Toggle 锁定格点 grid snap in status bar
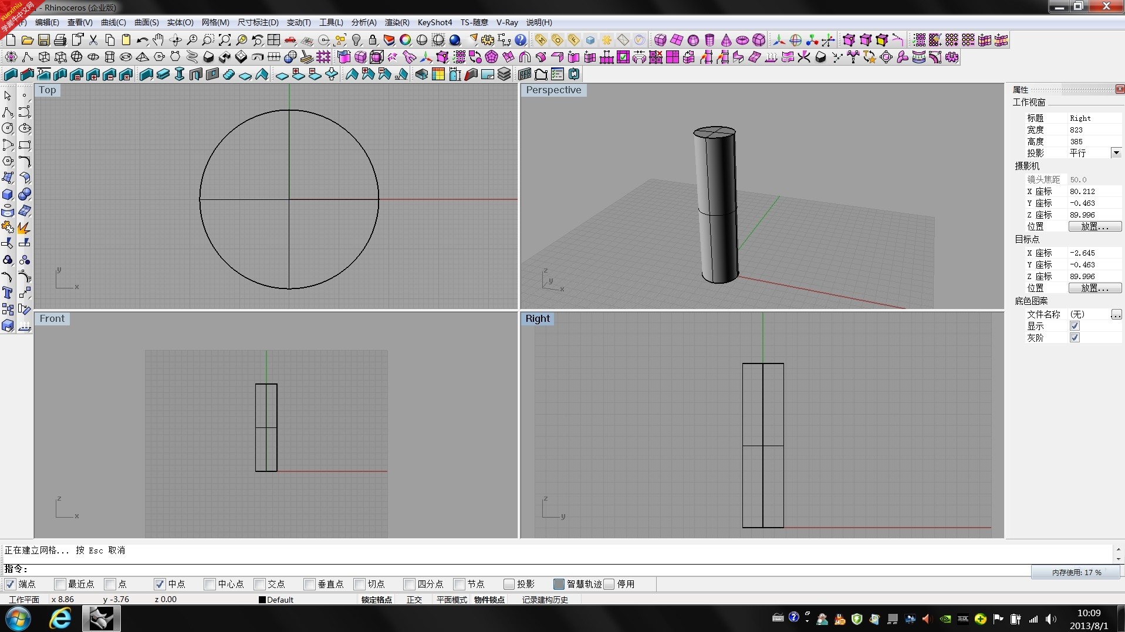The width and height of the screenshot is (1125, 632). pyautogui.click(x=377, y=600)
